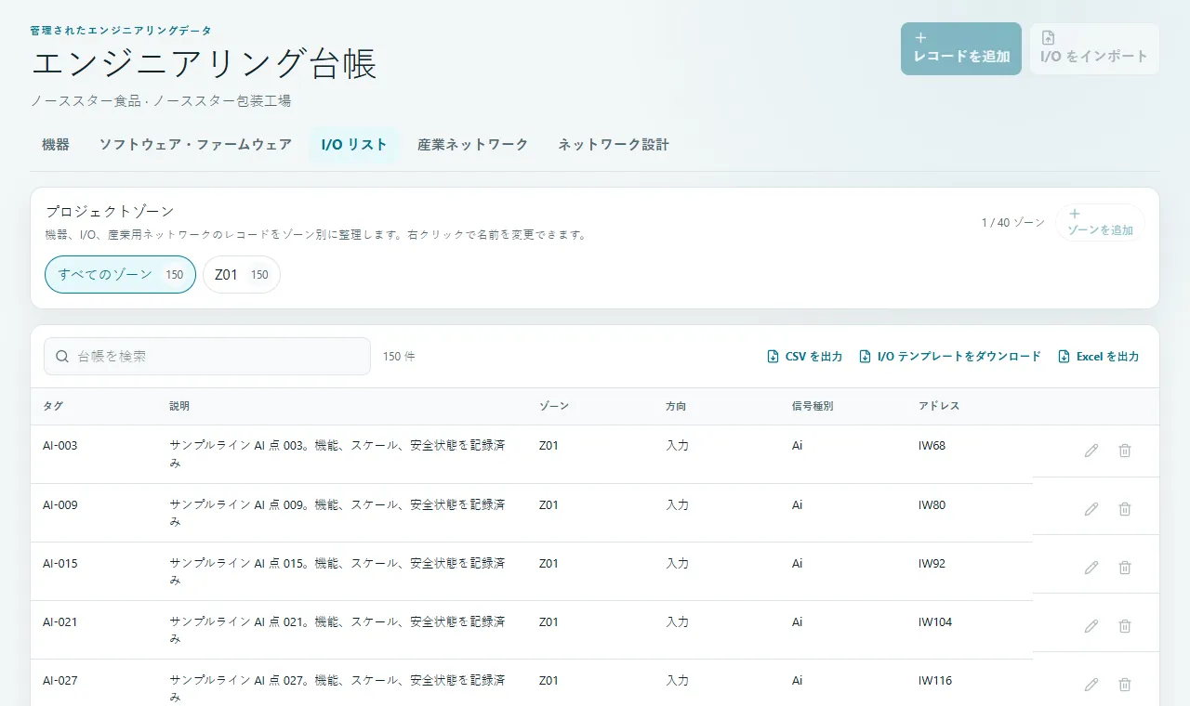Screen dimensions: 1190x706
Task: Click the エンジニアリング台帳 page title
Action: [x=205, y=64]
